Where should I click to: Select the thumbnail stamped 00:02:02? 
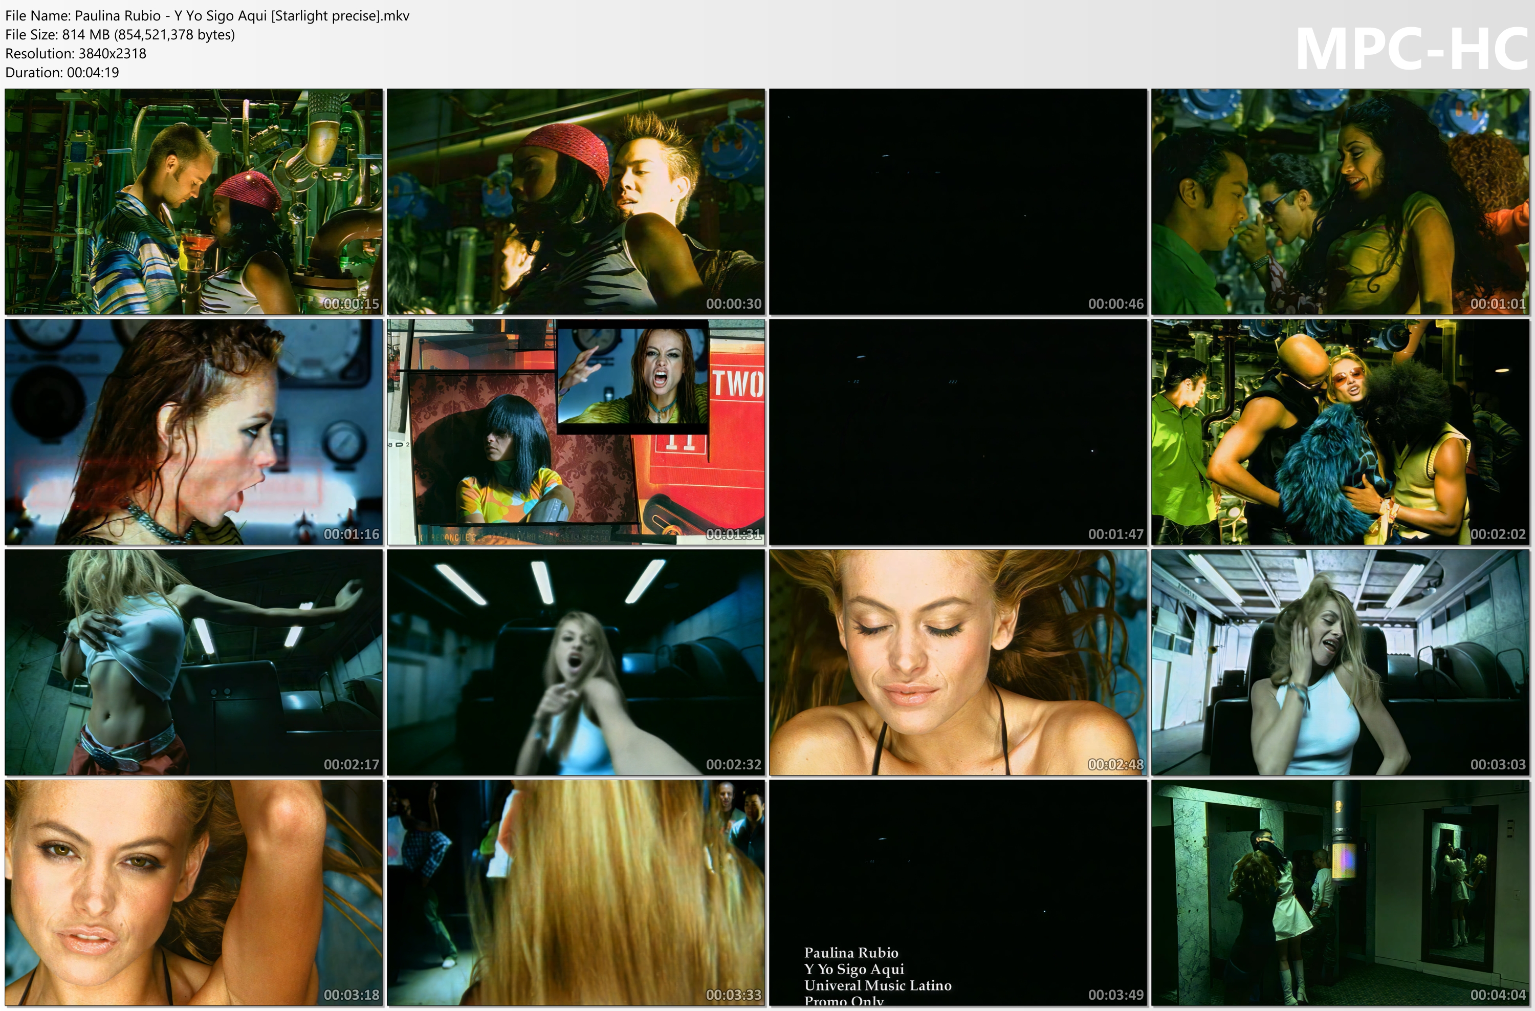1341,432
